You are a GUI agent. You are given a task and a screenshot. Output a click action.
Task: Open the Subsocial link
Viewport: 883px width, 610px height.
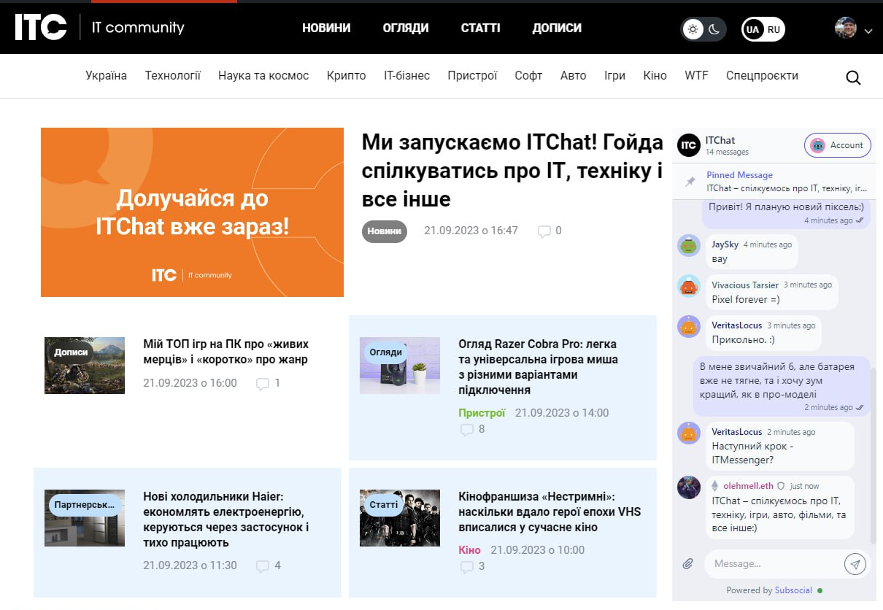793,590
